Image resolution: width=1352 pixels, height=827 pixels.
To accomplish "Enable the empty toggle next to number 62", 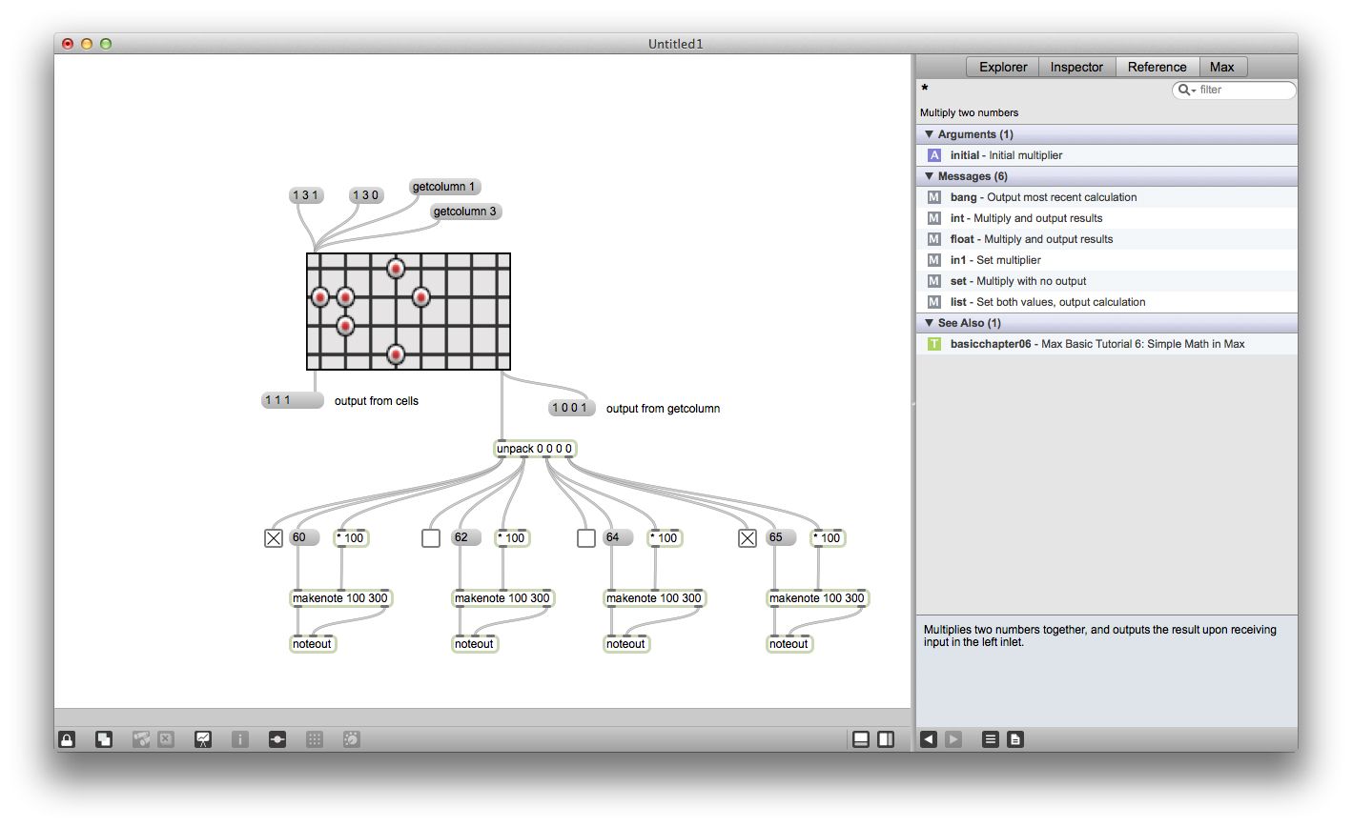I will pyautogui.click(x=430, y=537).
